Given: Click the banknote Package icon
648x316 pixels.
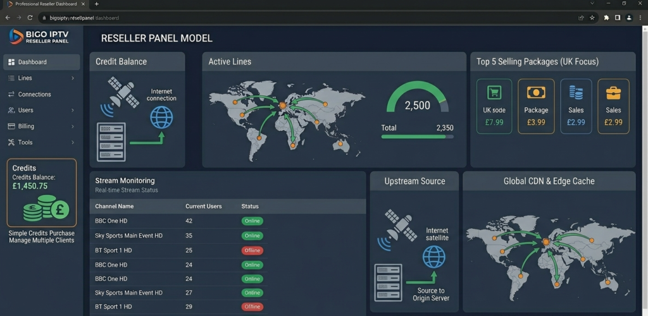Looking at the screenshot, I should click(536, 92).
